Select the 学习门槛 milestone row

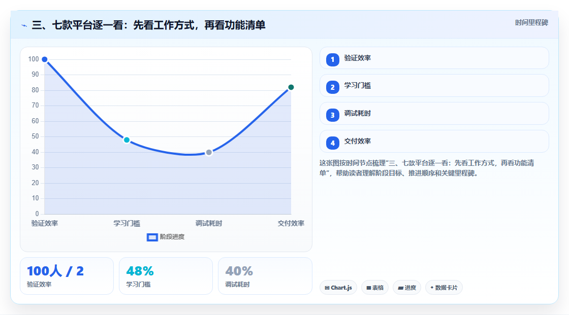tap(434, 86)
